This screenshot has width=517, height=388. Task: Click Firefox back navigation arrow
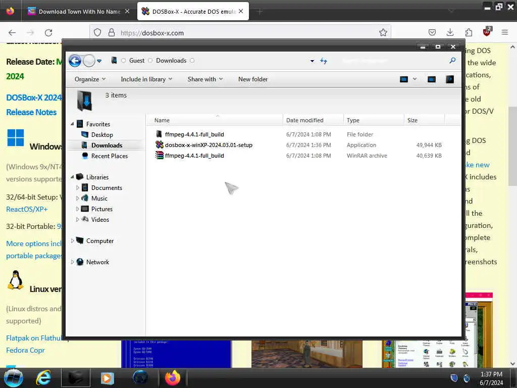pyautogui.click(x=12, y=33)
